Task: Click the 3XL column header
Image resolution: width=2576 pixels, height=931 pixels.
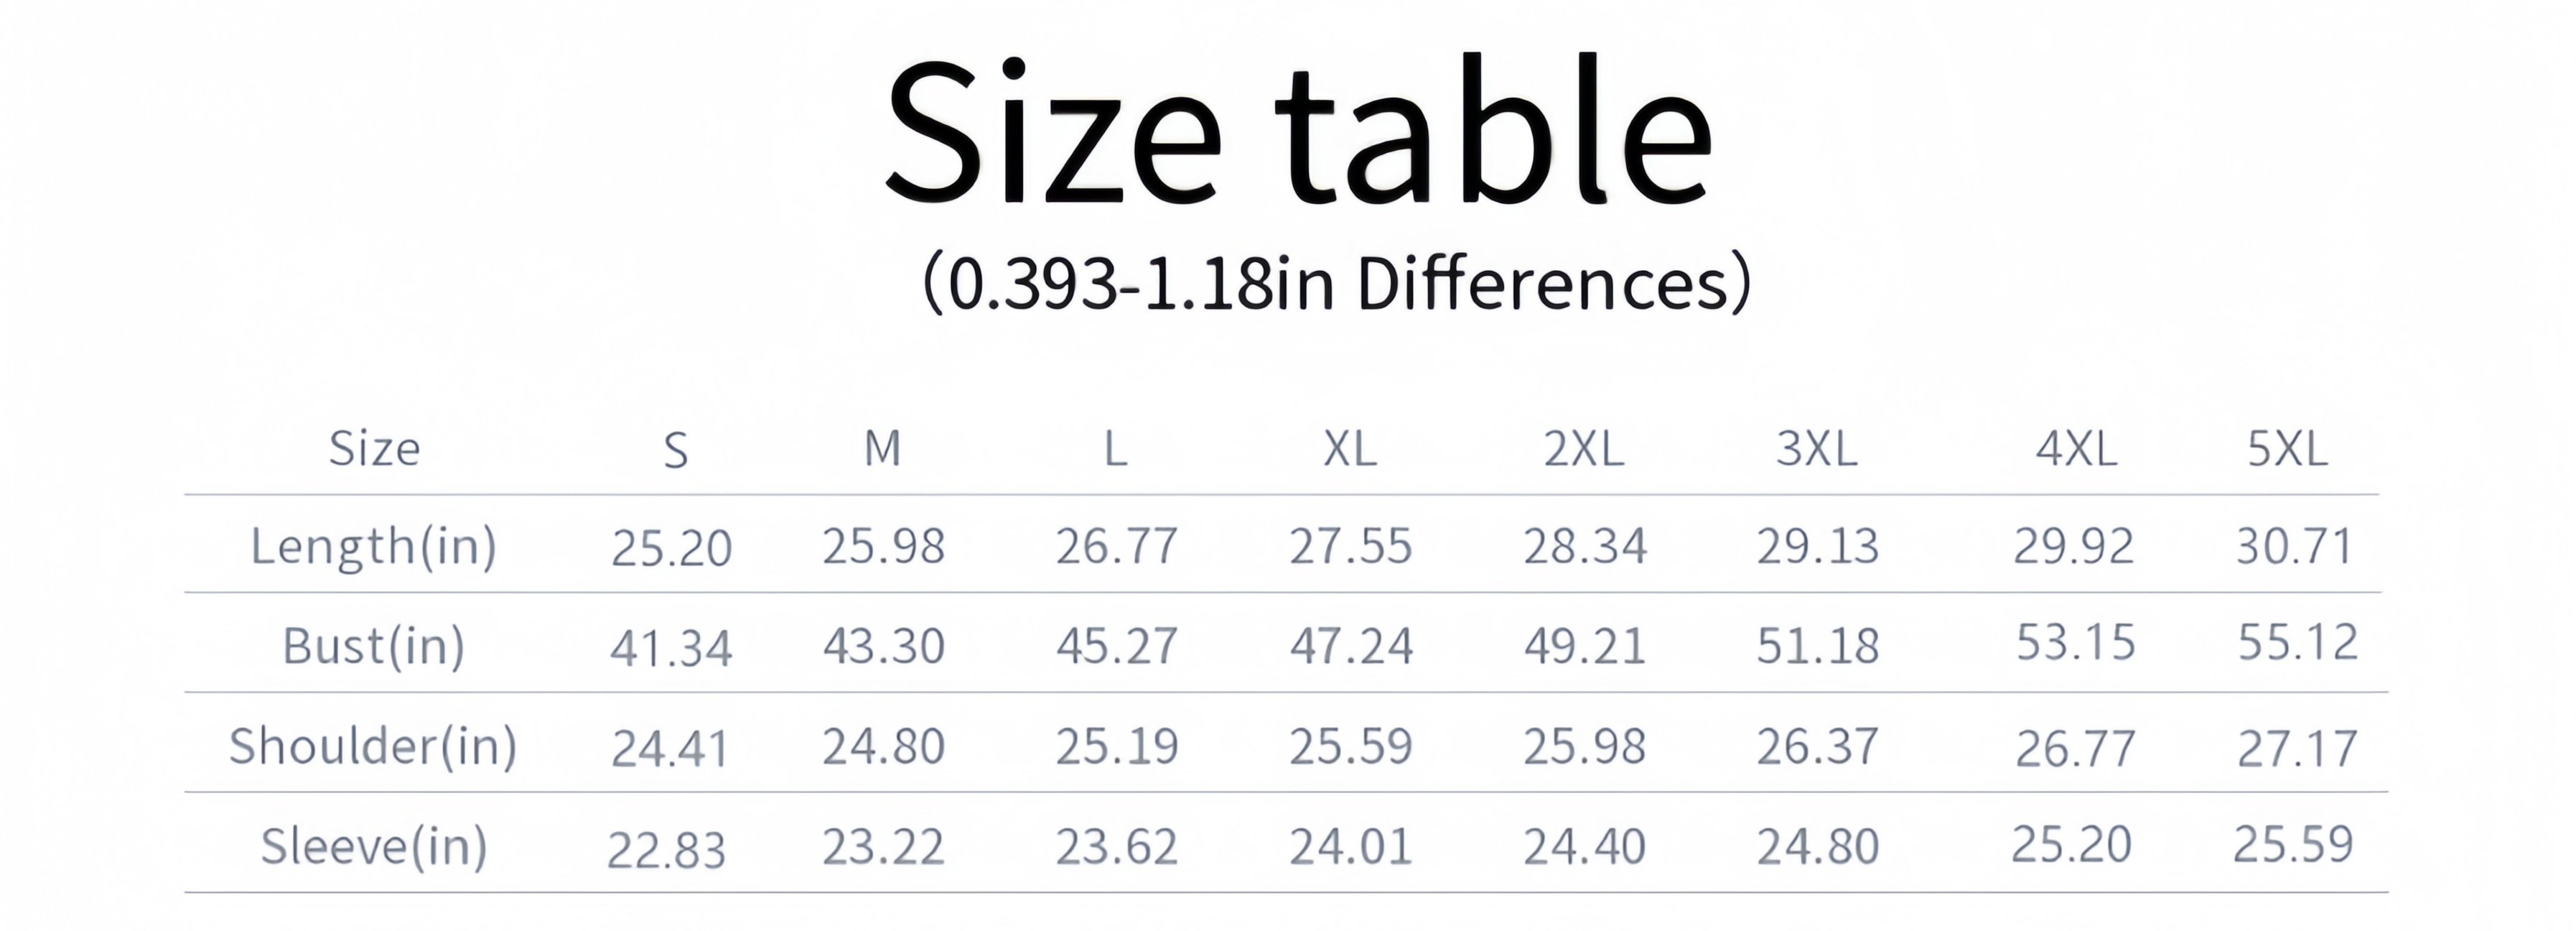Action: [1817, 448]
